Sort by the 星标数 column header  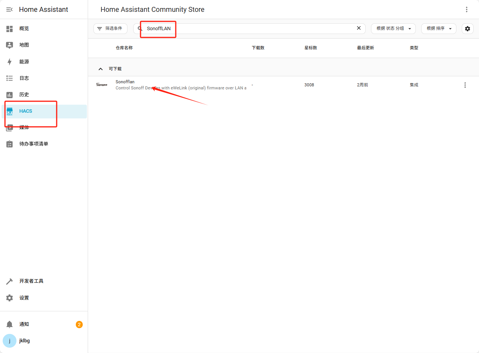(311, 48)
